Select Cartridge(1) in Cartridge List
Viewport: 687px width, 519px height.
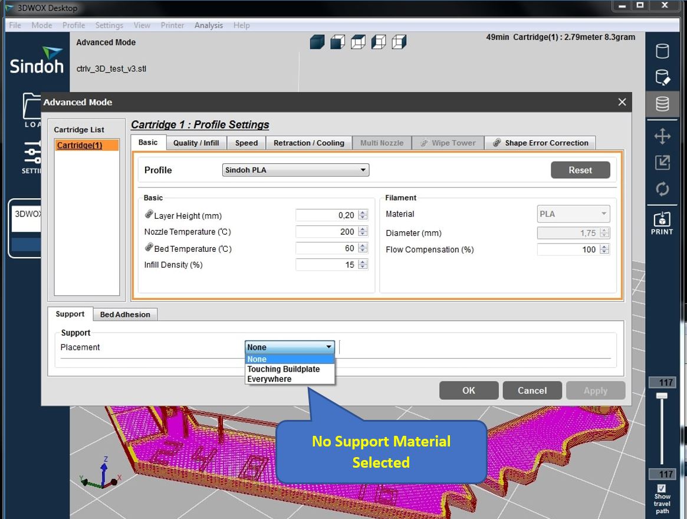coord(87,145)
